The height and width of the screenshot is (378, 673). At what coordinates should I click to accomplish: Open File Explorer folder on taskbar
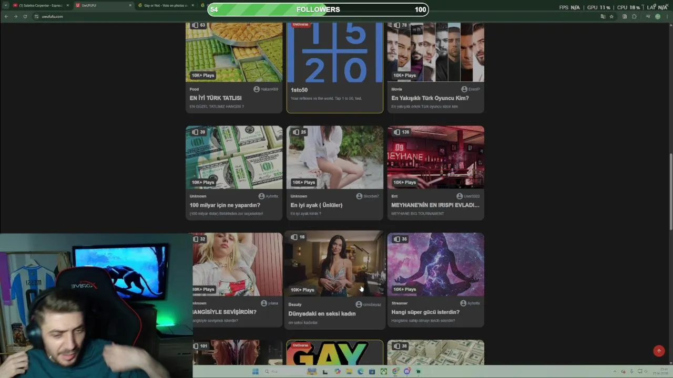(x=349, y=372)
